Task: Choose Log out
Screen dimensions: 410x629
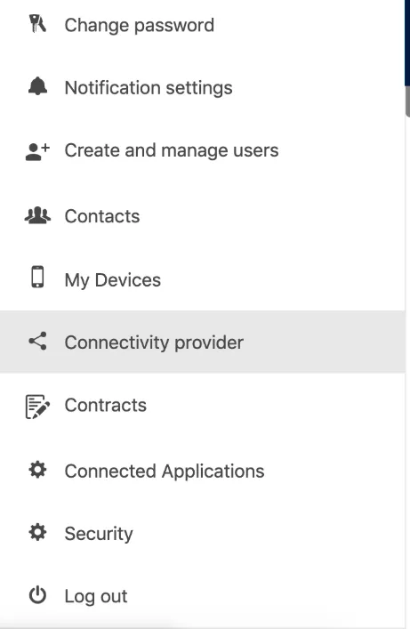Action: (96, 596)
